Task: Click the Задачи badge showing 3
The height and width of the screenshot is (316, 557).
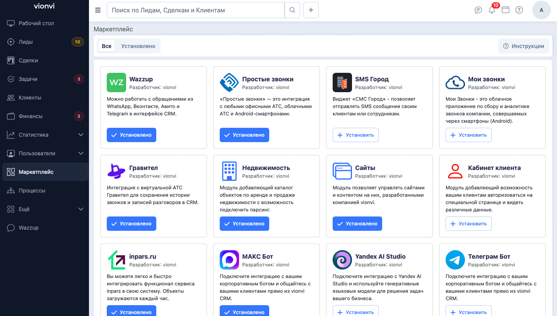Action: [79, 79]
